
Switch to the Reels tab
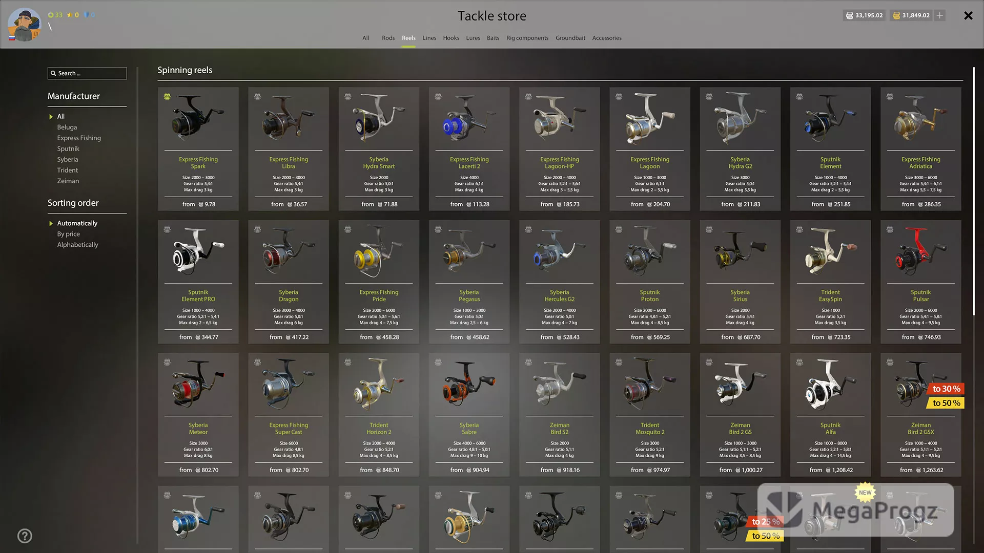408,38
